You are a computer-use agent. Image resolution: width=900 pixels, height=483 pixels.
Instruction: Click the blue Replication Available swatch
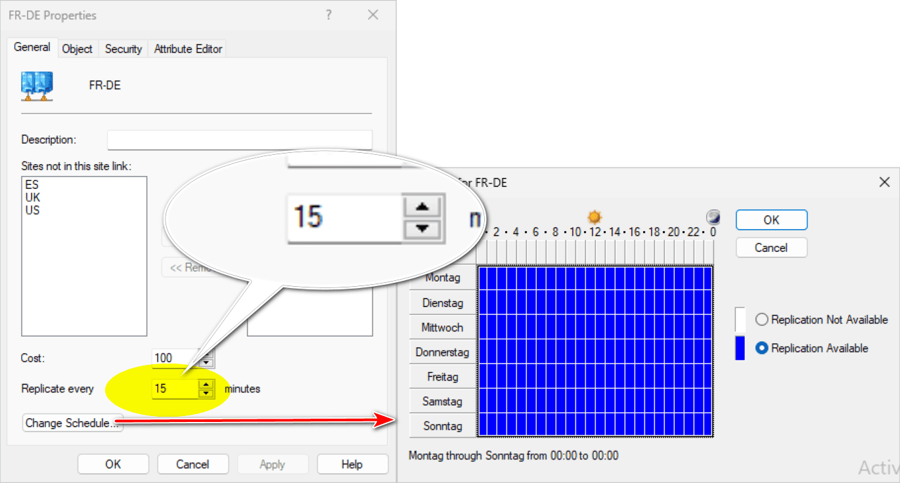coord(740,348)
